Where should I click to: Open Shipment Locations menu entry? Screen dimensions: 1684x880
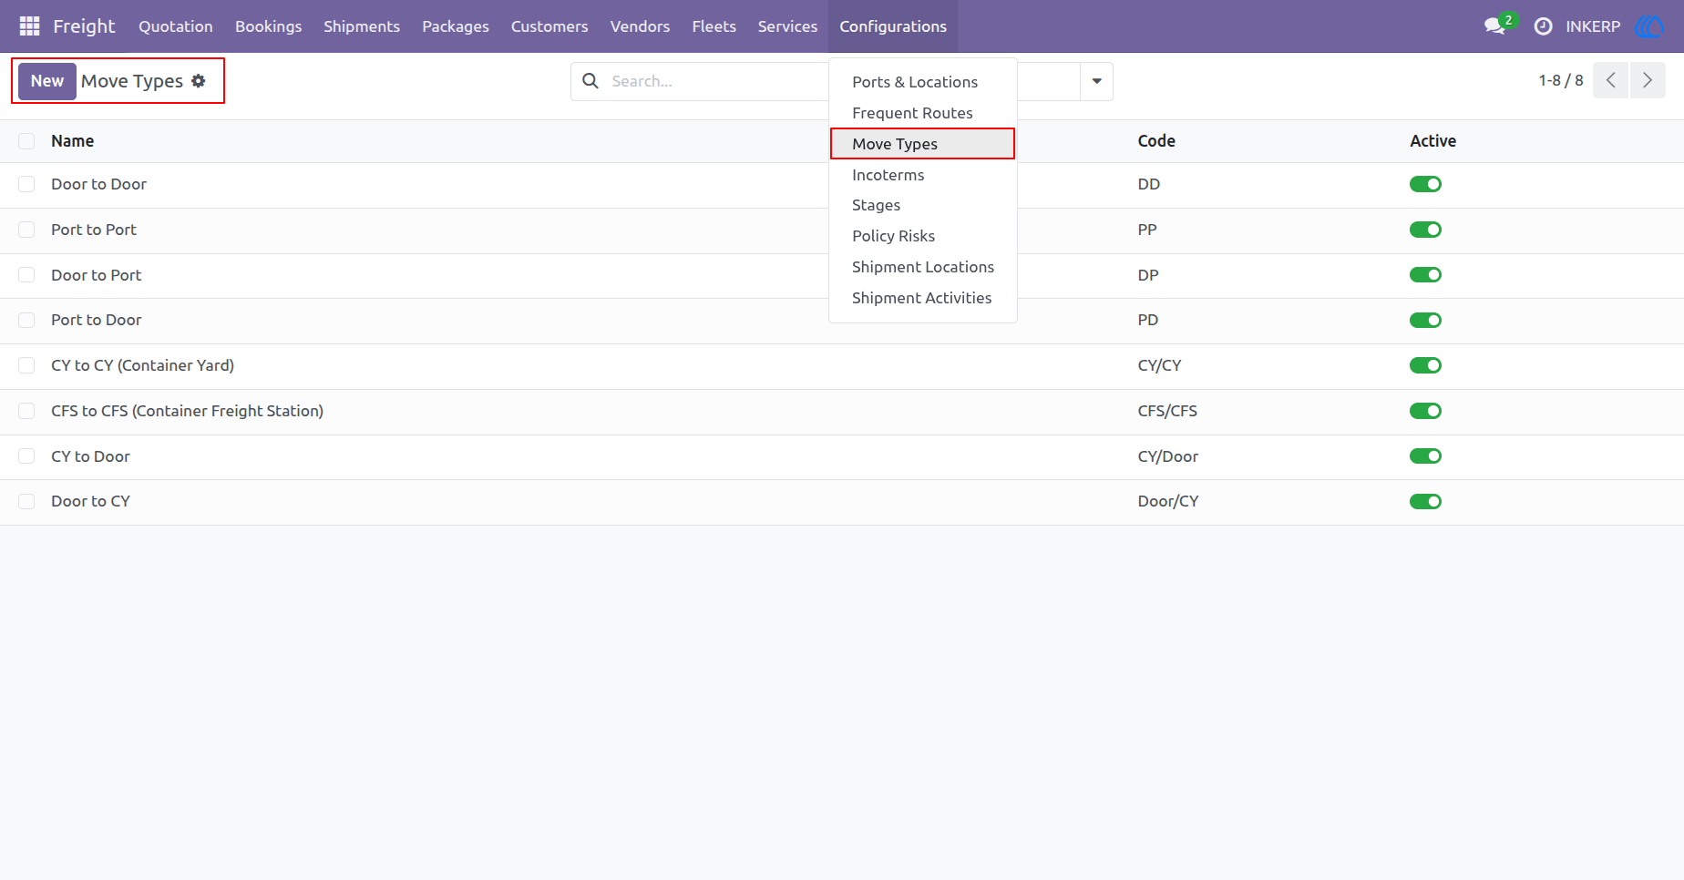923,267
